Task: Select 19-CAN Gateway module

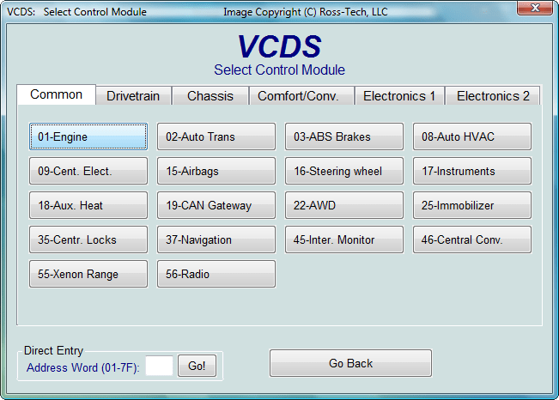Action: point(216,205)
